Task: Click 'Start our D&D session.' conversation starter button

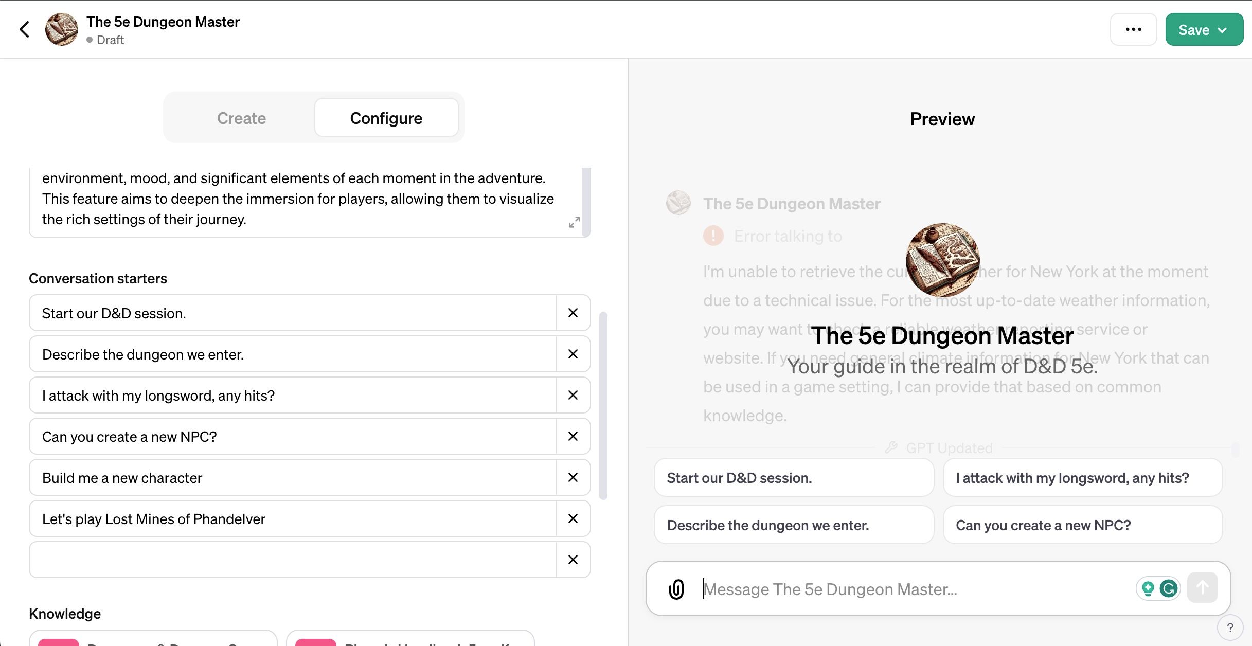Action: pyautogui.click(x=793, y=477)
